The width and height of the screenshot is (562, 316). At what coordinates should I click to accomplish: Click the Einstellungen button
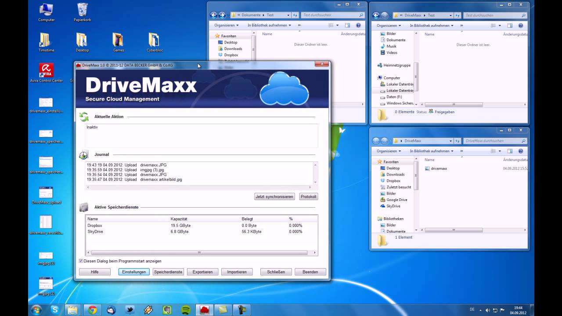pyautogui.click(x=134, y=272)
